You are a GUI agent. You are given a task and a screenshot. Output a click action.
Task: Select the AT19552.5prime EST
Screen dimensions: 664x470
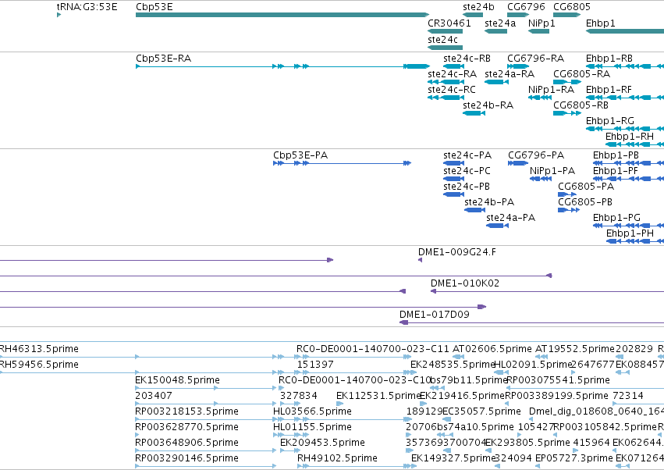(x=542, y=357)
